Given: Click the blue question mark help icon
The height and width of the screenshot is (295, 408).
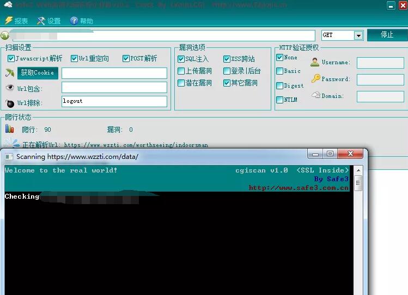Looking at the screenshot, I should click(74, 21).
